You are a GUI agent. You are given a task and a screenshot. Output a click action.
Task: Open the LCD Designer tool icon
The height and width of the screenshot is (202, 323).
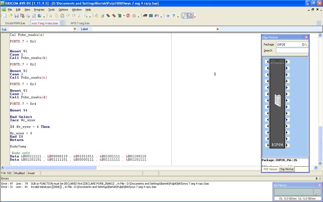tap(151, 16)
